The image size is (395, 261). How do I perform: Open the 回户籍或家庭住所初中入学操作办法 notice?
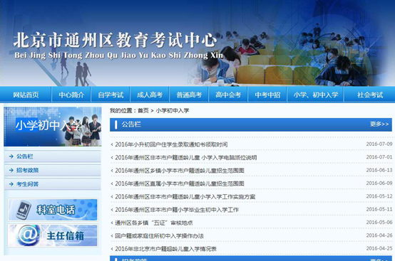pyautogui.click(x=160, y=236)
